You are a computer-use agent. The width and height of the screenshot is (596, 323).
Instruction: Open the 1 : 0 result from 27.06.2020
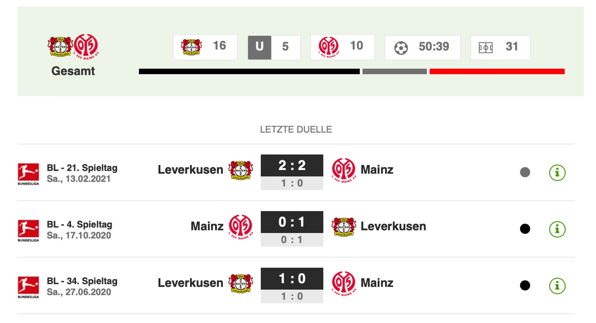click(292, 278)
